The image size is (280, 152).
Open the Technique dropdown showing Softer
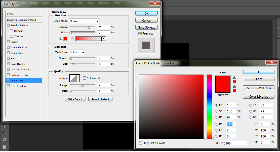[x=77, y=52]
